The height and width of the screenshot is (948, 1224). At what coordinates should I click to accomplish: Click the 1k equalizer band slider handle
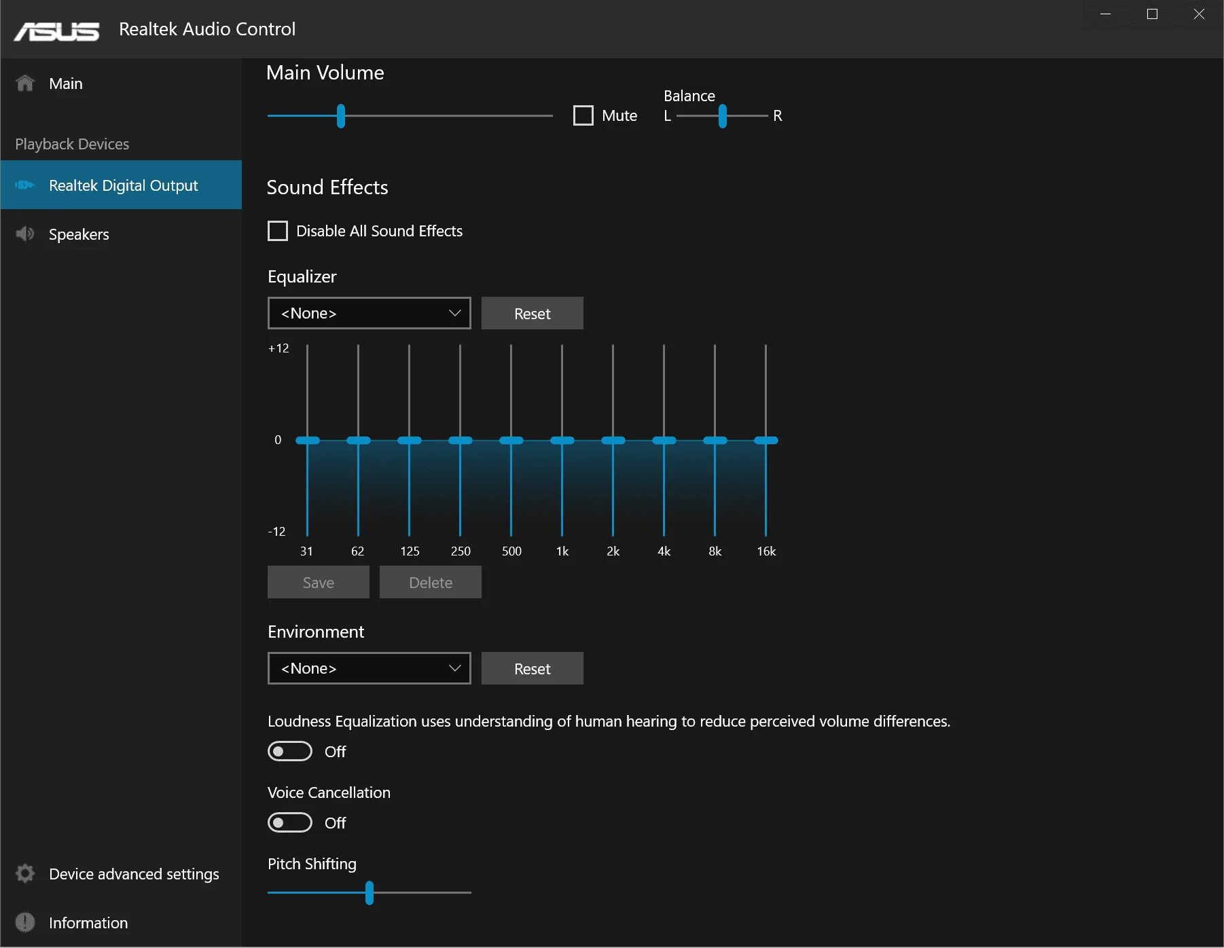[562, 441]
